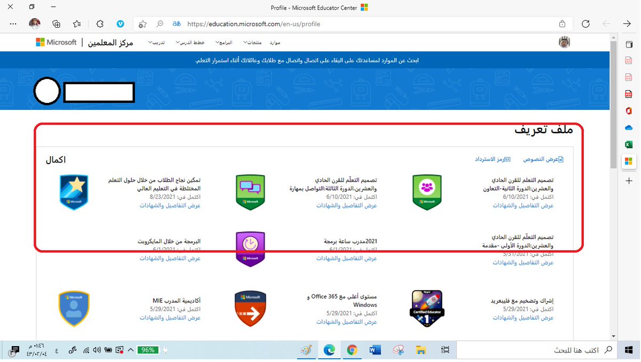Open the browser profile avatar in toolbar

(35, 23)
